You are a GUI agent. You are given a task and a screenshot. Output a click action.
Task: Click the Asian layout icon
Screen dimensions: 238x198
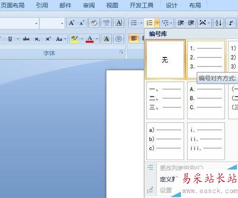(203, 23)
